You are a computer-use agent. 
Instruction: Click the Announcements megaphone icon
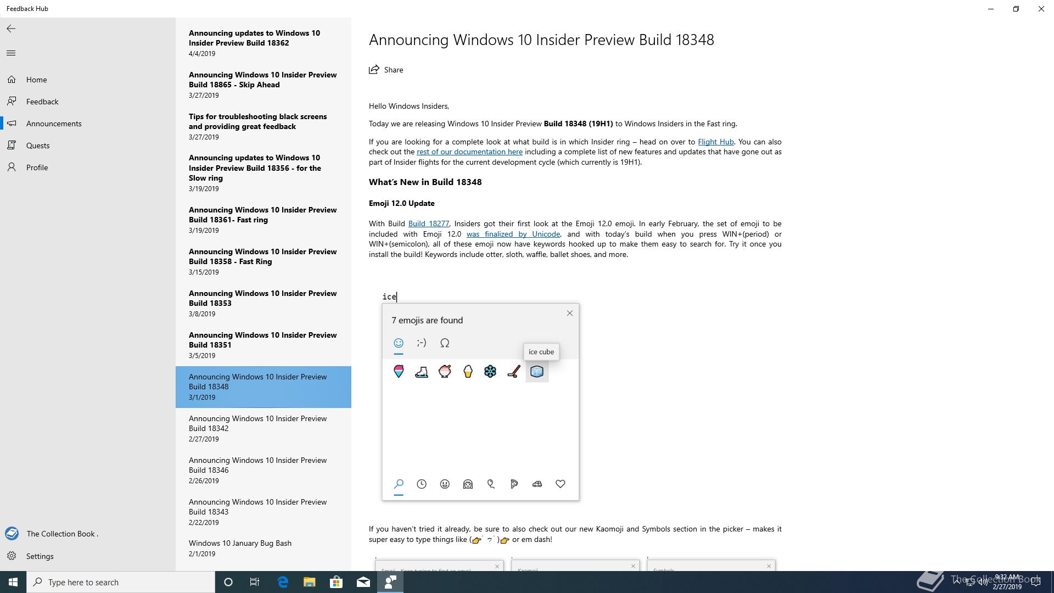[x=12, y=124]
